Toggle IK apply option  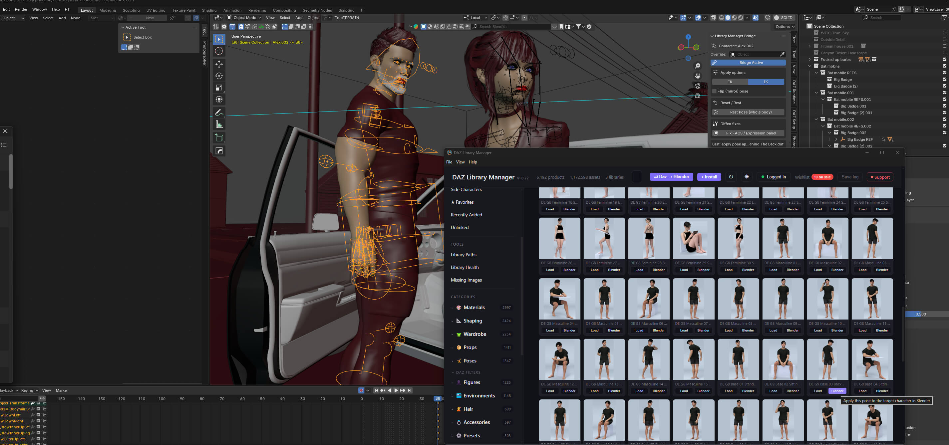[x=766, y=82]
